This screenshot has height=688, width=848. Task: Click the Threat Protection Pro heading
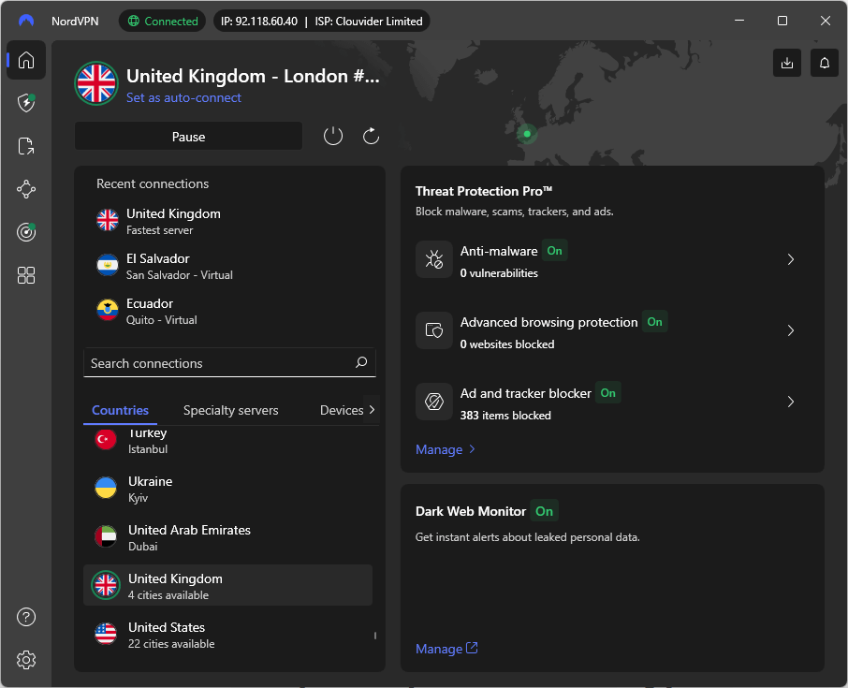pos(484,191)
